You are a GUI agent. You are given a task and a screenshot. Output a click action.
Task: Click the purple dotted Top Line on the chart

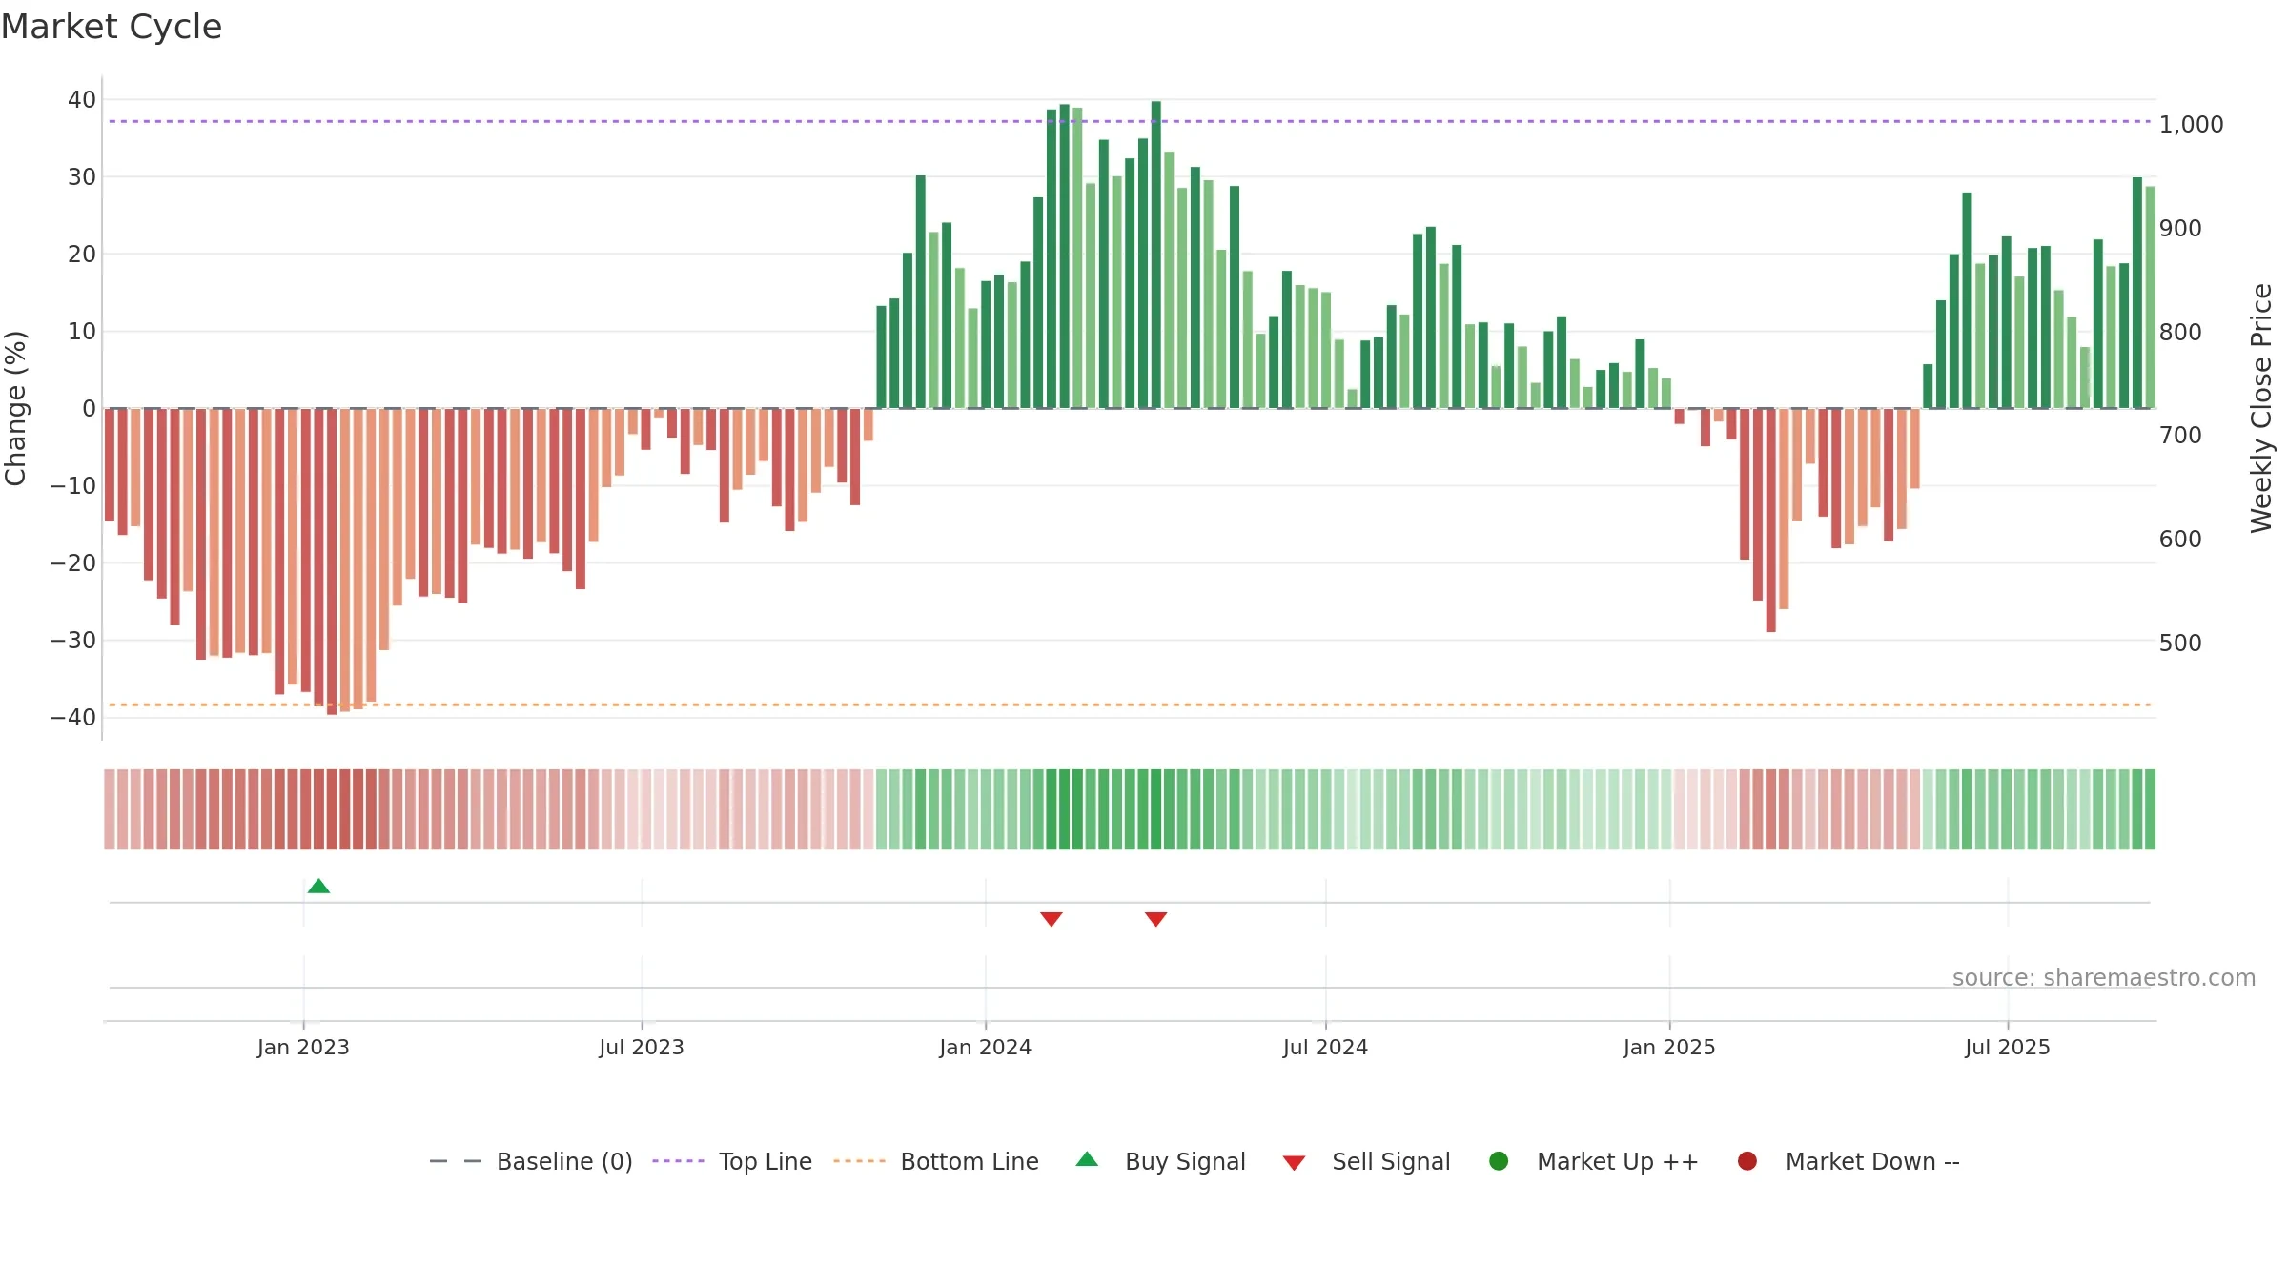coord(1130,121)
